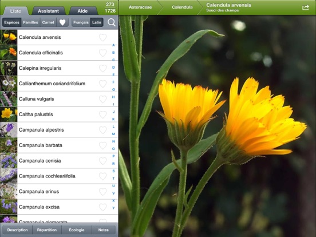Open Calendula officinalis thumbnail
316x237 pixels.
[x=9, y=53]
